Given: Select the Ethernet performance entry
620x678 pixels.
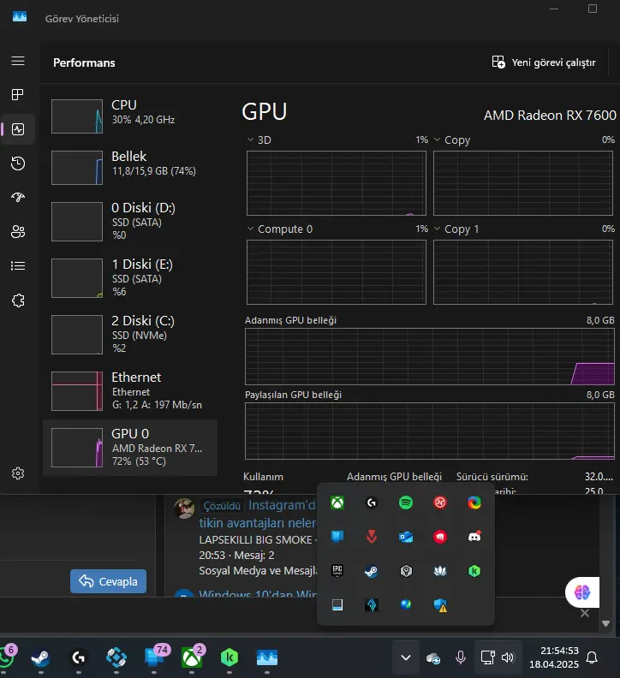Looking at the screenshot, I should point(130,390).
